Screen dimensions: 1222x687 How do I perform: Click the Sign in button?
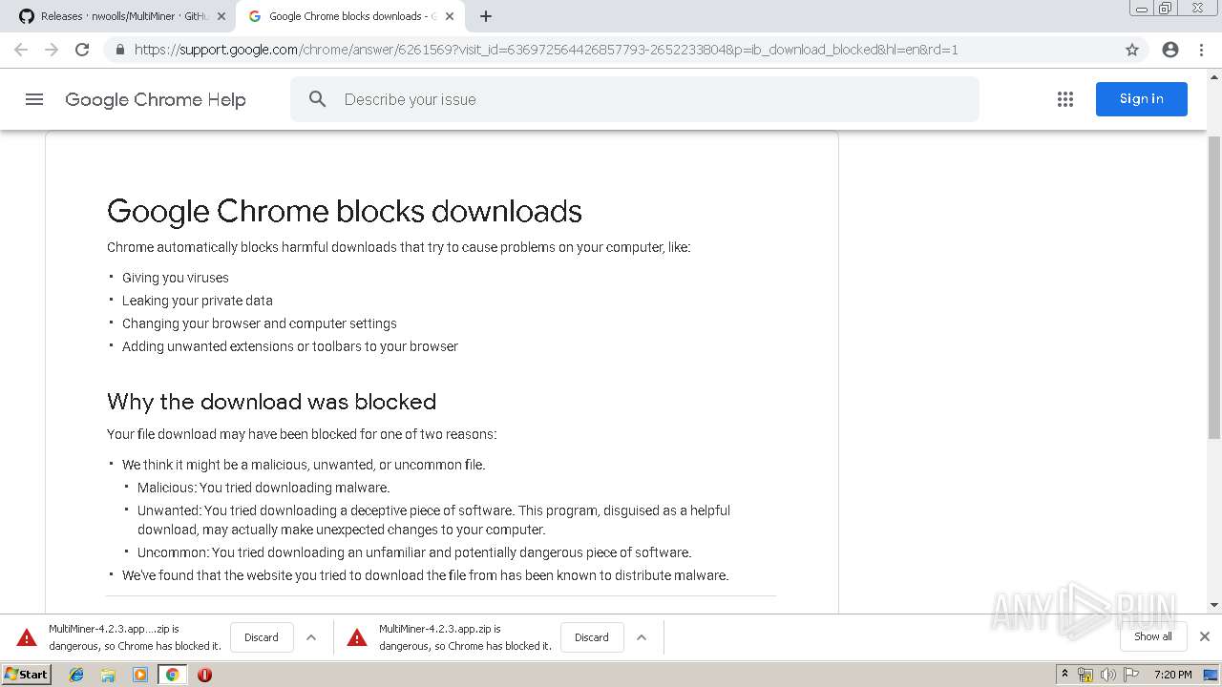point(1141,99)
